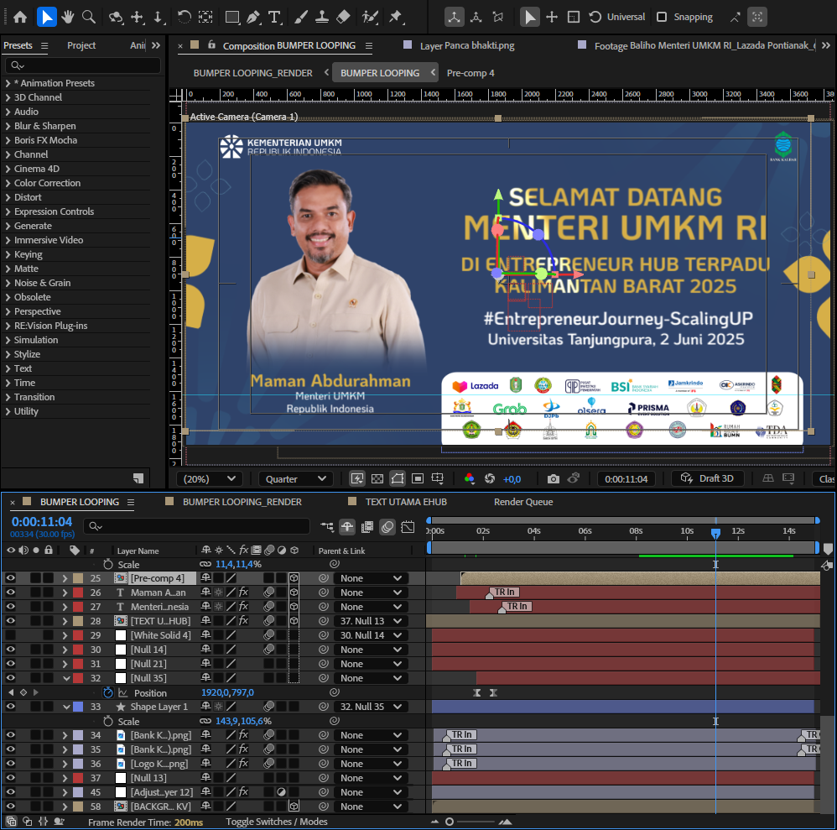Select the Horizontal Type tool
Image resolution: width=837 pixels, height=830 pixels.
click(x=274, y=17)
